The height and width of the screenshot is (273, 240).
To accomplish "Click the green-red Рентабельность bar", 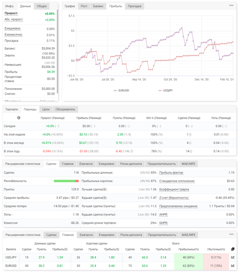I will click(x=66, y=181).
